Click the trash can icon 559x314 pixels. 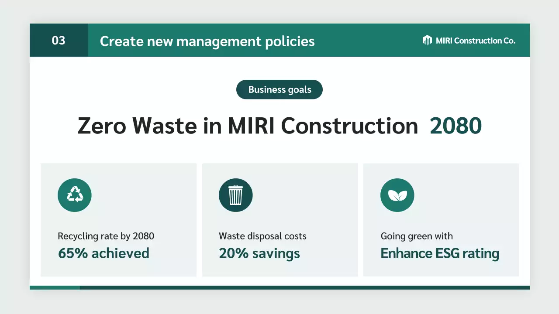point(236,195)
